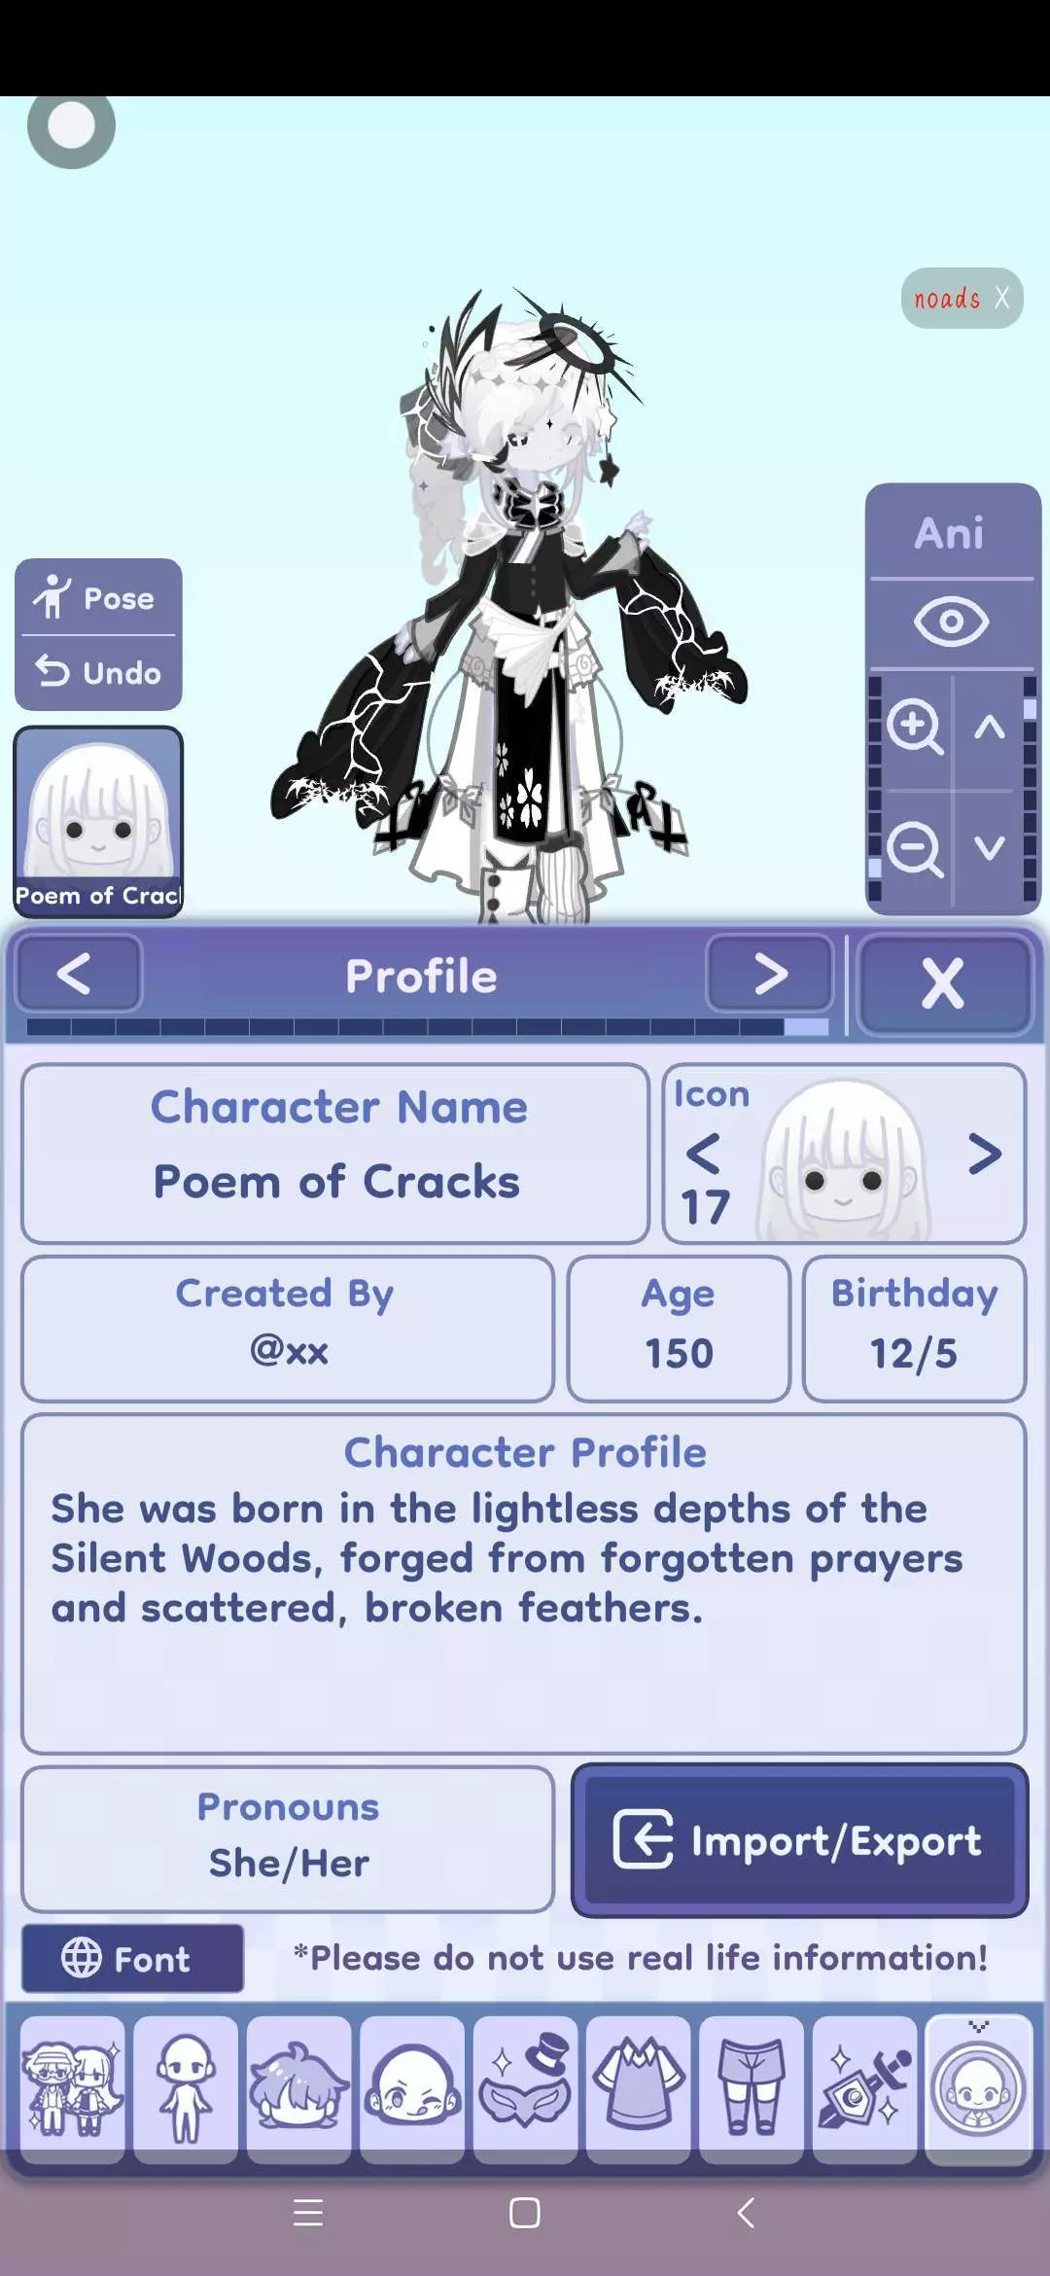Select the body base tab icon
The image size is (1050, 2276).
click(186, 2088)
